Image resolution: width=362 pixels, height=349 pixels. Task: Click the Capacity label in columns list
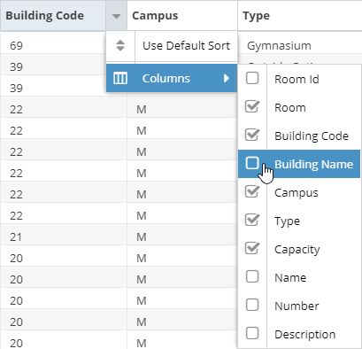297,250
